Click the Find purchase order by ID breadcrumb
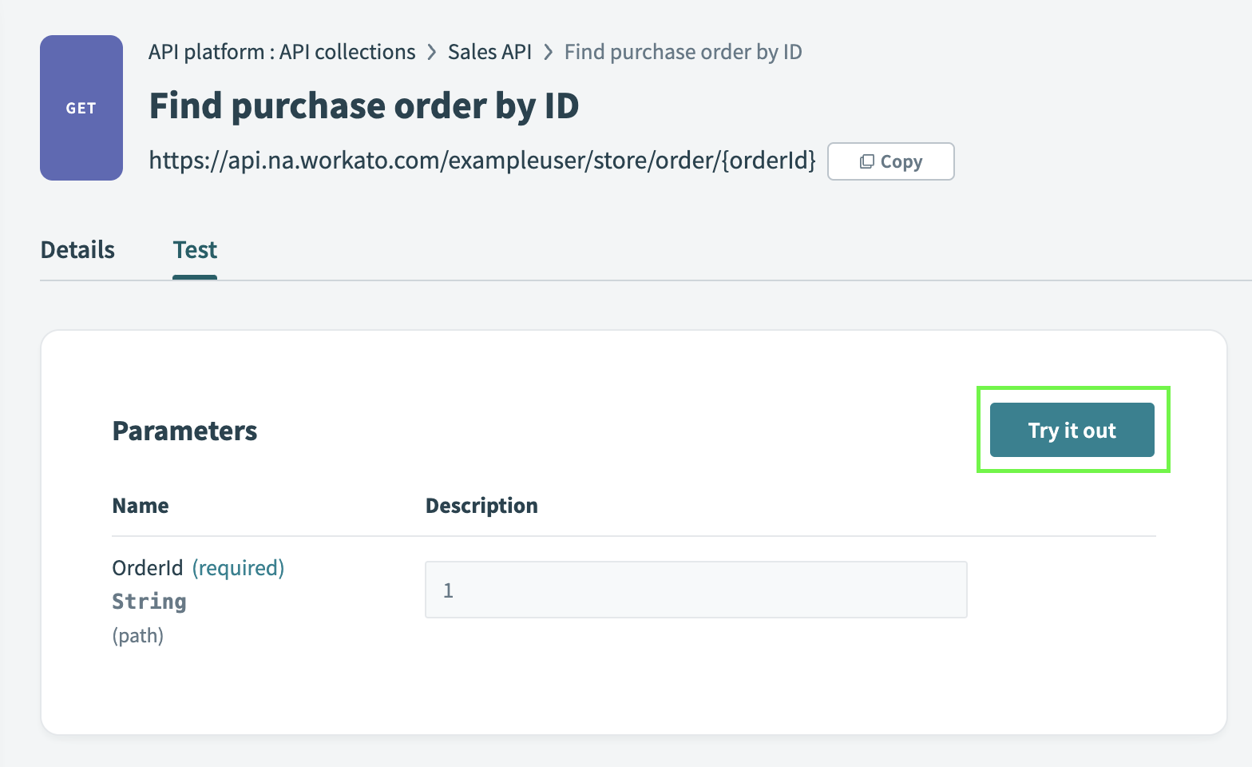This screenshot has width=1252, height=767. click(683, 51)
